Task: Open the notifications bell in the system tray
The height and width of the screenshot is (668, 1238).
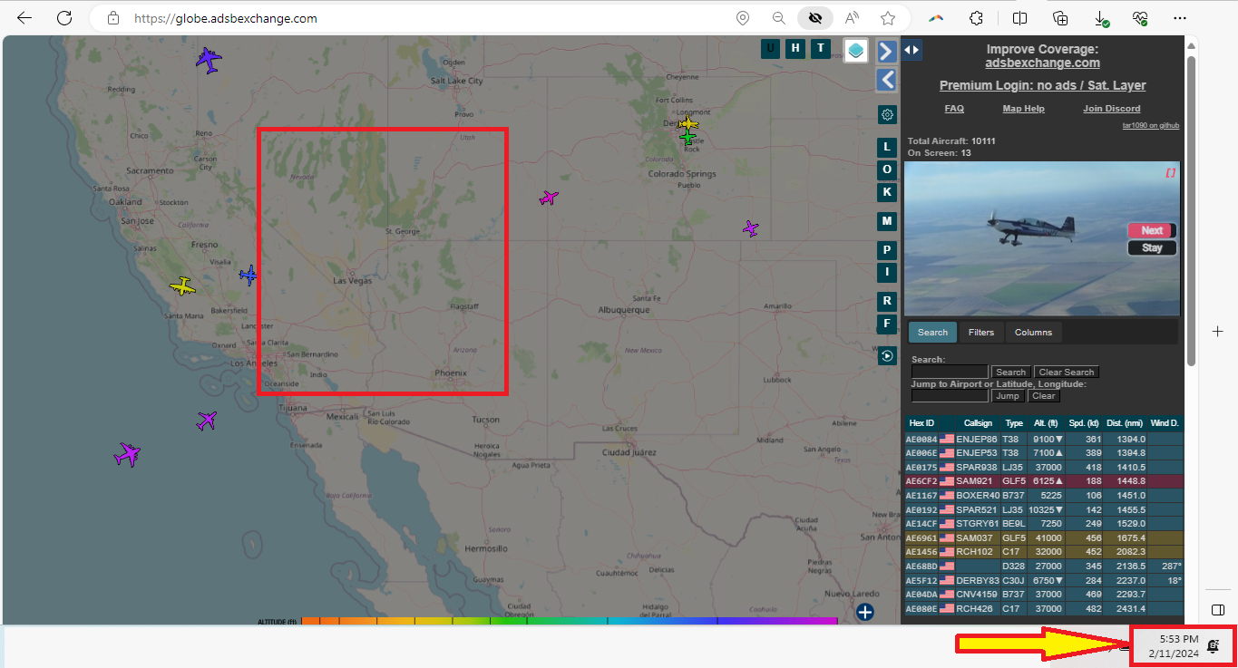Action: pyautogui.click(x=1213, y=644)
